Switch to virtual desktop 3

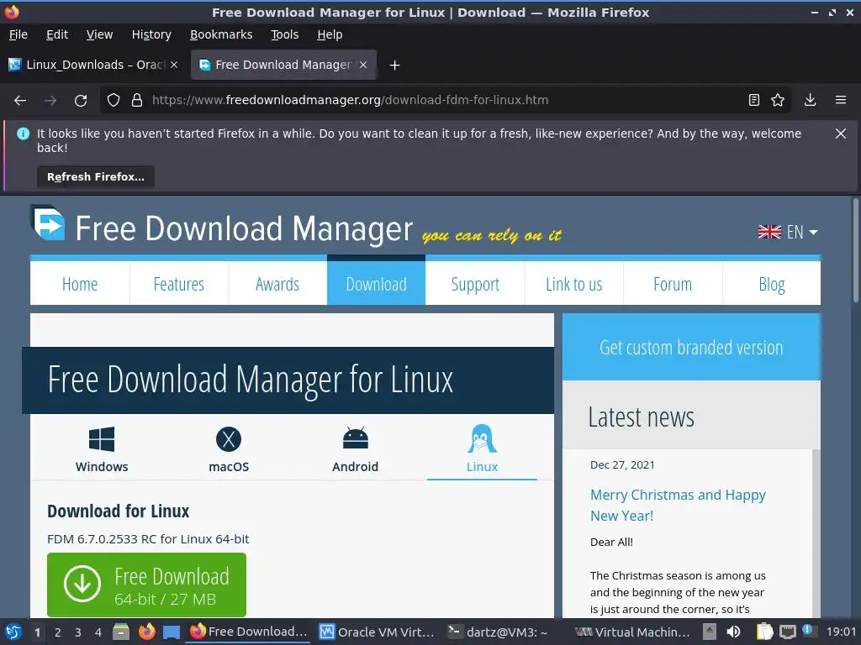coord(78,632)
